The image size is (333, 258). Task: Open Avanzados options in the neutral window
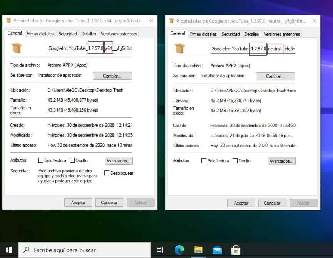click(x=281, y=161)
